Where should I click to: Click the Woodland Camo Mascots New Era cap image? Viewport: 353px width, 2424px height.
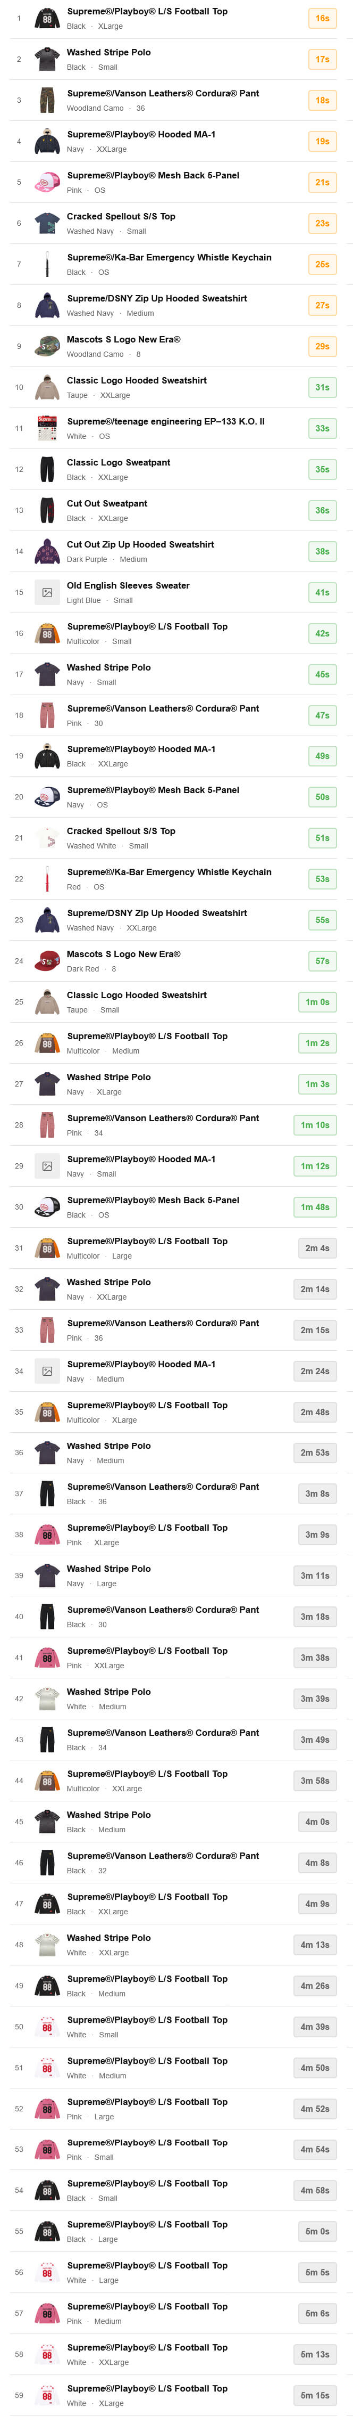pos(47,346)
